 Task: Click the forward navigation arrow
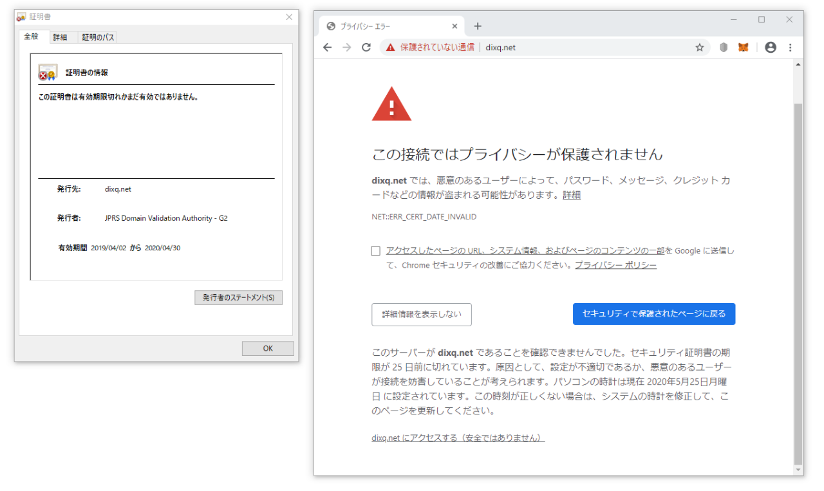click(x=347, y=48)
